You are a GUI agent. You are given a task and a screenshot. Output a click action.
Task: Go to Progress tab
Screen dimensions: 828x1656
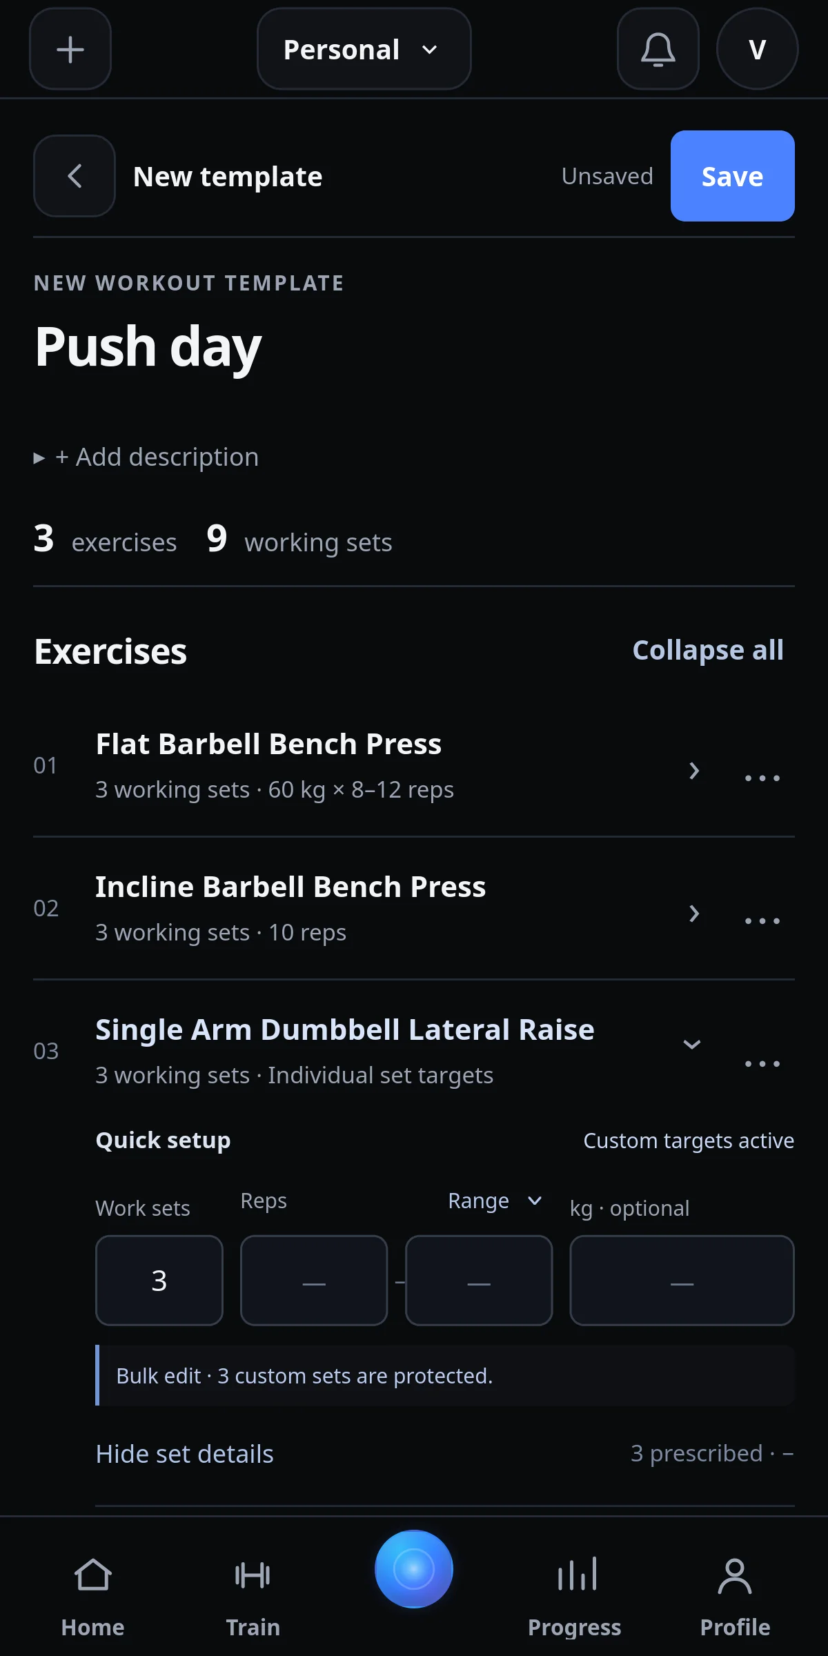(575, 1597)
